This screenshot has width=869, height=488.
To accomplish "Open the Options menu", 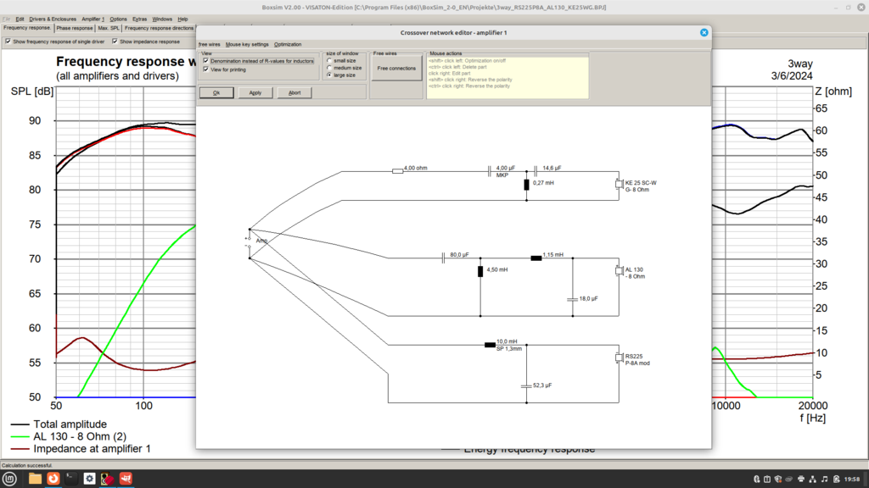I will click(118, 19).
